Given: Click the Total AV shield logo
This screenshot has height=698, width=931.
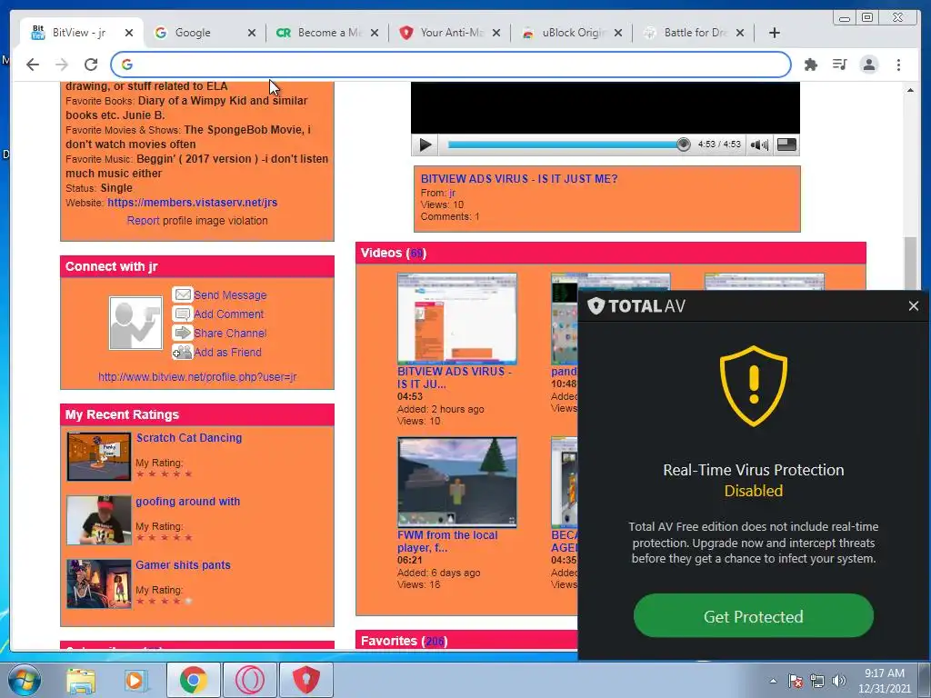Looking at the screenshot, I should (x=596, y=305).
